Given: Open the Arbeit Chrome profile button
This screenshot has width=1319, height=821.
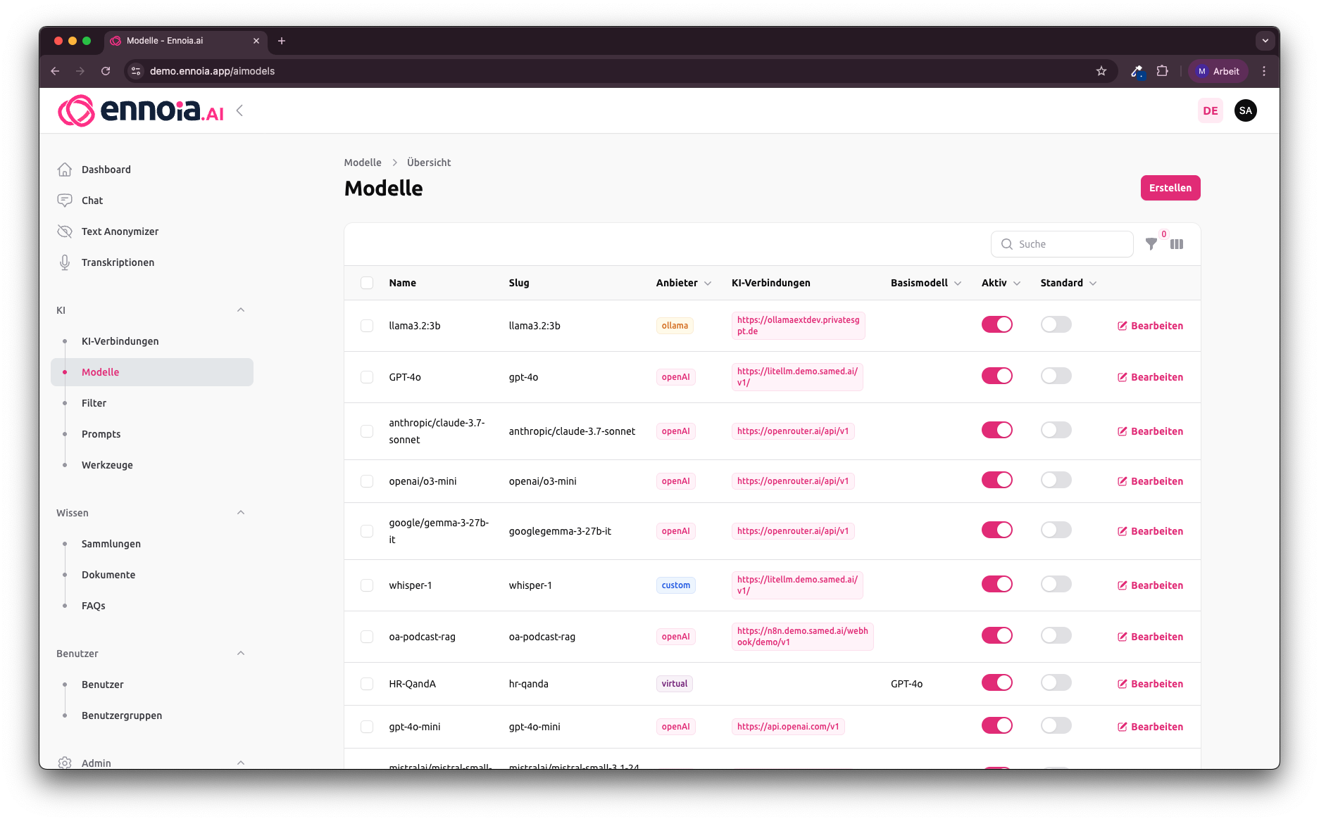Looking at the screenshot, I should [x=1218, y=71].
